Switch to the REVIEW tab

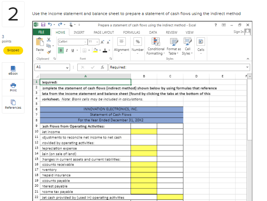click(172, 32)
